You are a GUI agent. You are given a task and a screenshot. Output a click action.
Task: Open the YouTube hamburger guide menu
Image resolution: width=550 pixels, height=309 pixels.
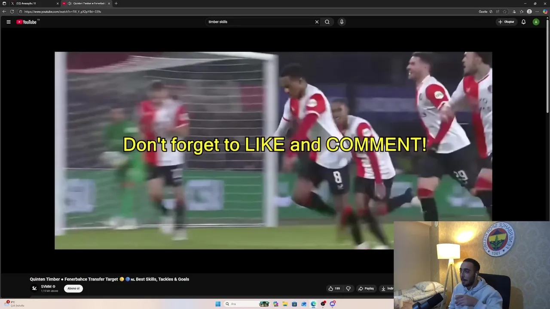click(x=8, y=22)
